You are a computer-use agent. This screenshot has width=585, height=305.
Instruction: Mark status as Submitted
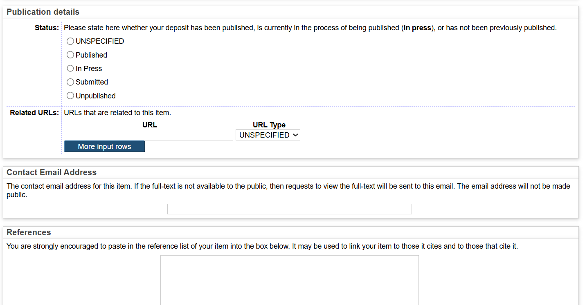[70, 82]
